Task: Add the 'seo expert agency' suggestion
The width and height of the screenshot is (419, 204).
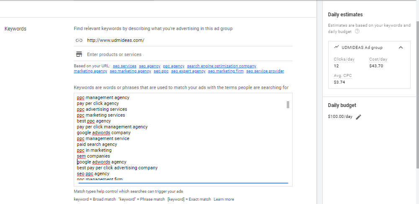Action: point(188,71)
